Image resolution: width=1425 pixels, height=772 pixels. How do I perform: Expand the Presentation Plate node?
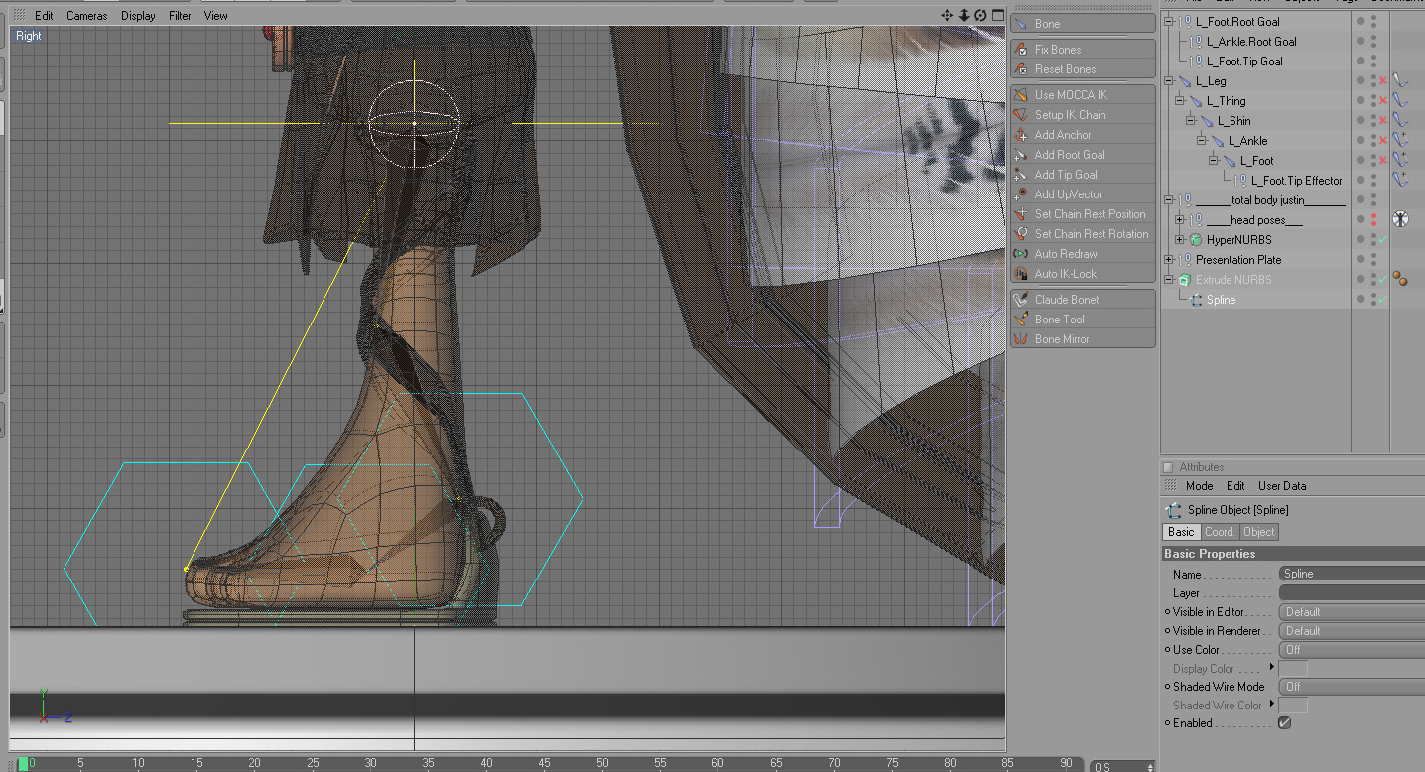click(x=1169, y=260)
